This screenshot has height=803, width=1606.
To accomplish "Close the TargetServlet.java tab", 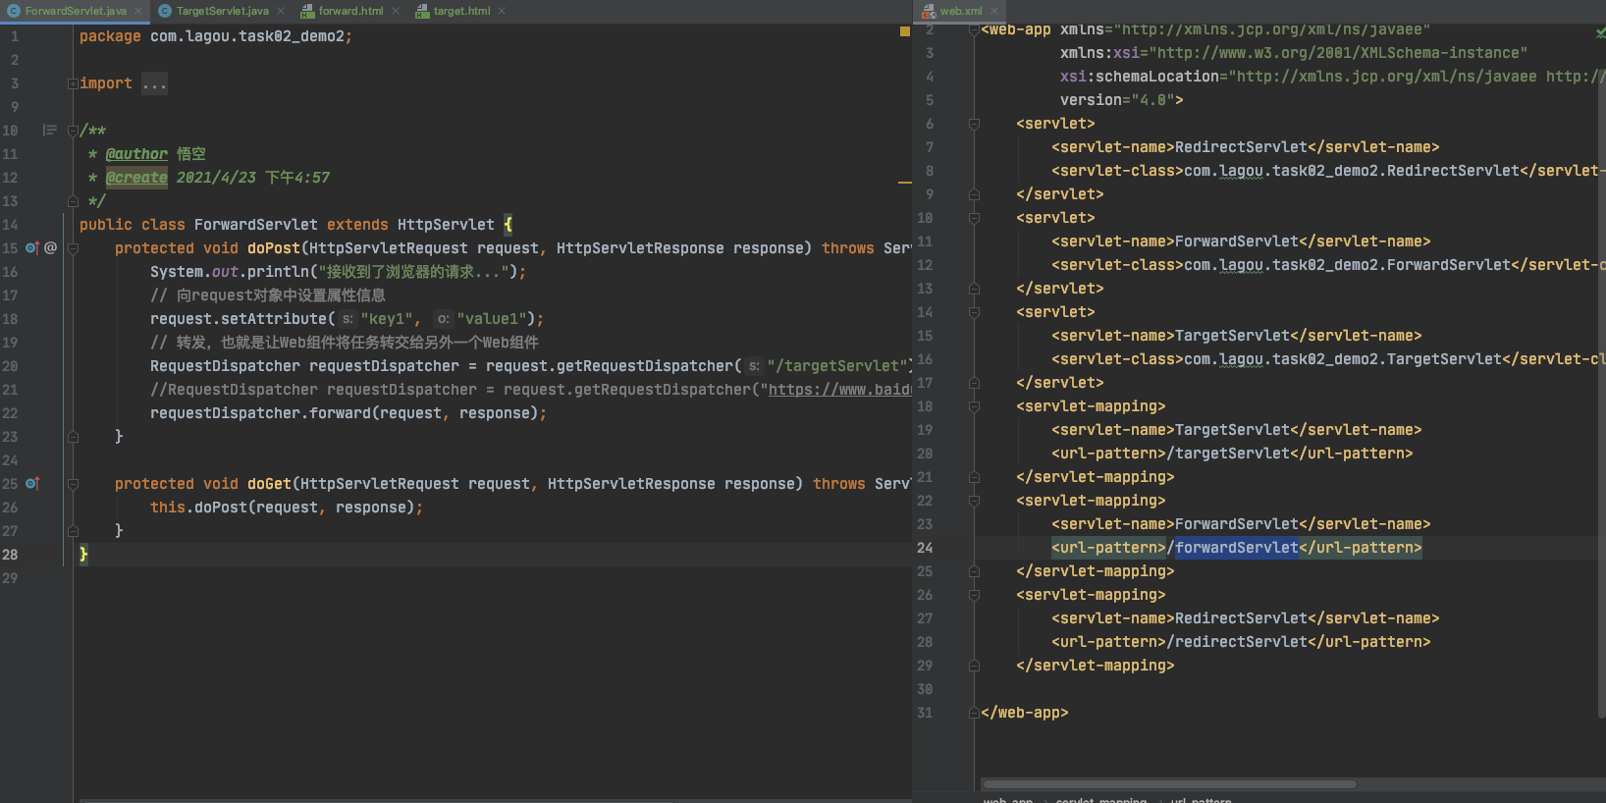I will click(x=281, y=11).
